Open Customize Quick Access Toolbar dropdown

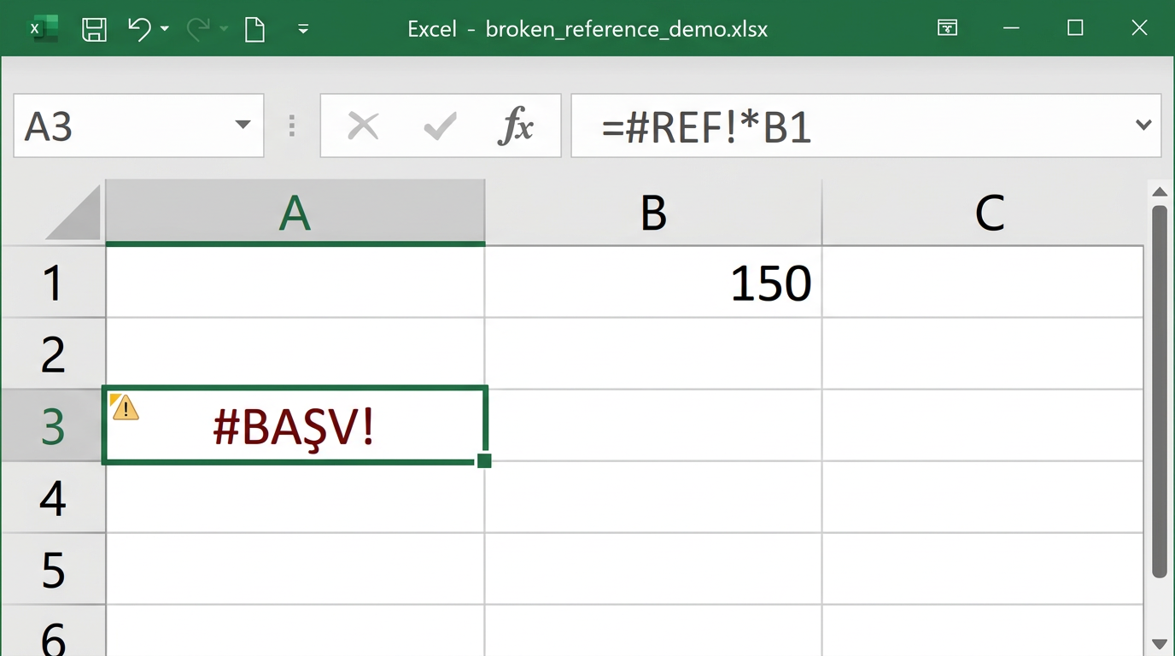click(x=303, y=29)
